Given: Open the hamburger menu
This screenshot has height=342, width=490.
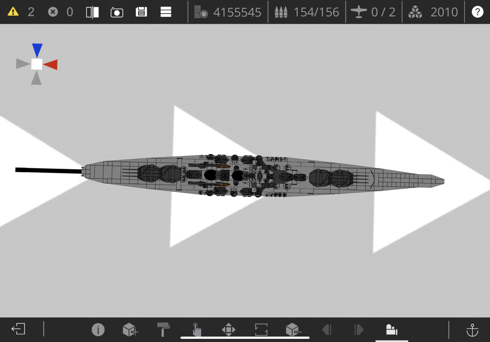Looking at the screenshot, I should [x=166, y=12].
